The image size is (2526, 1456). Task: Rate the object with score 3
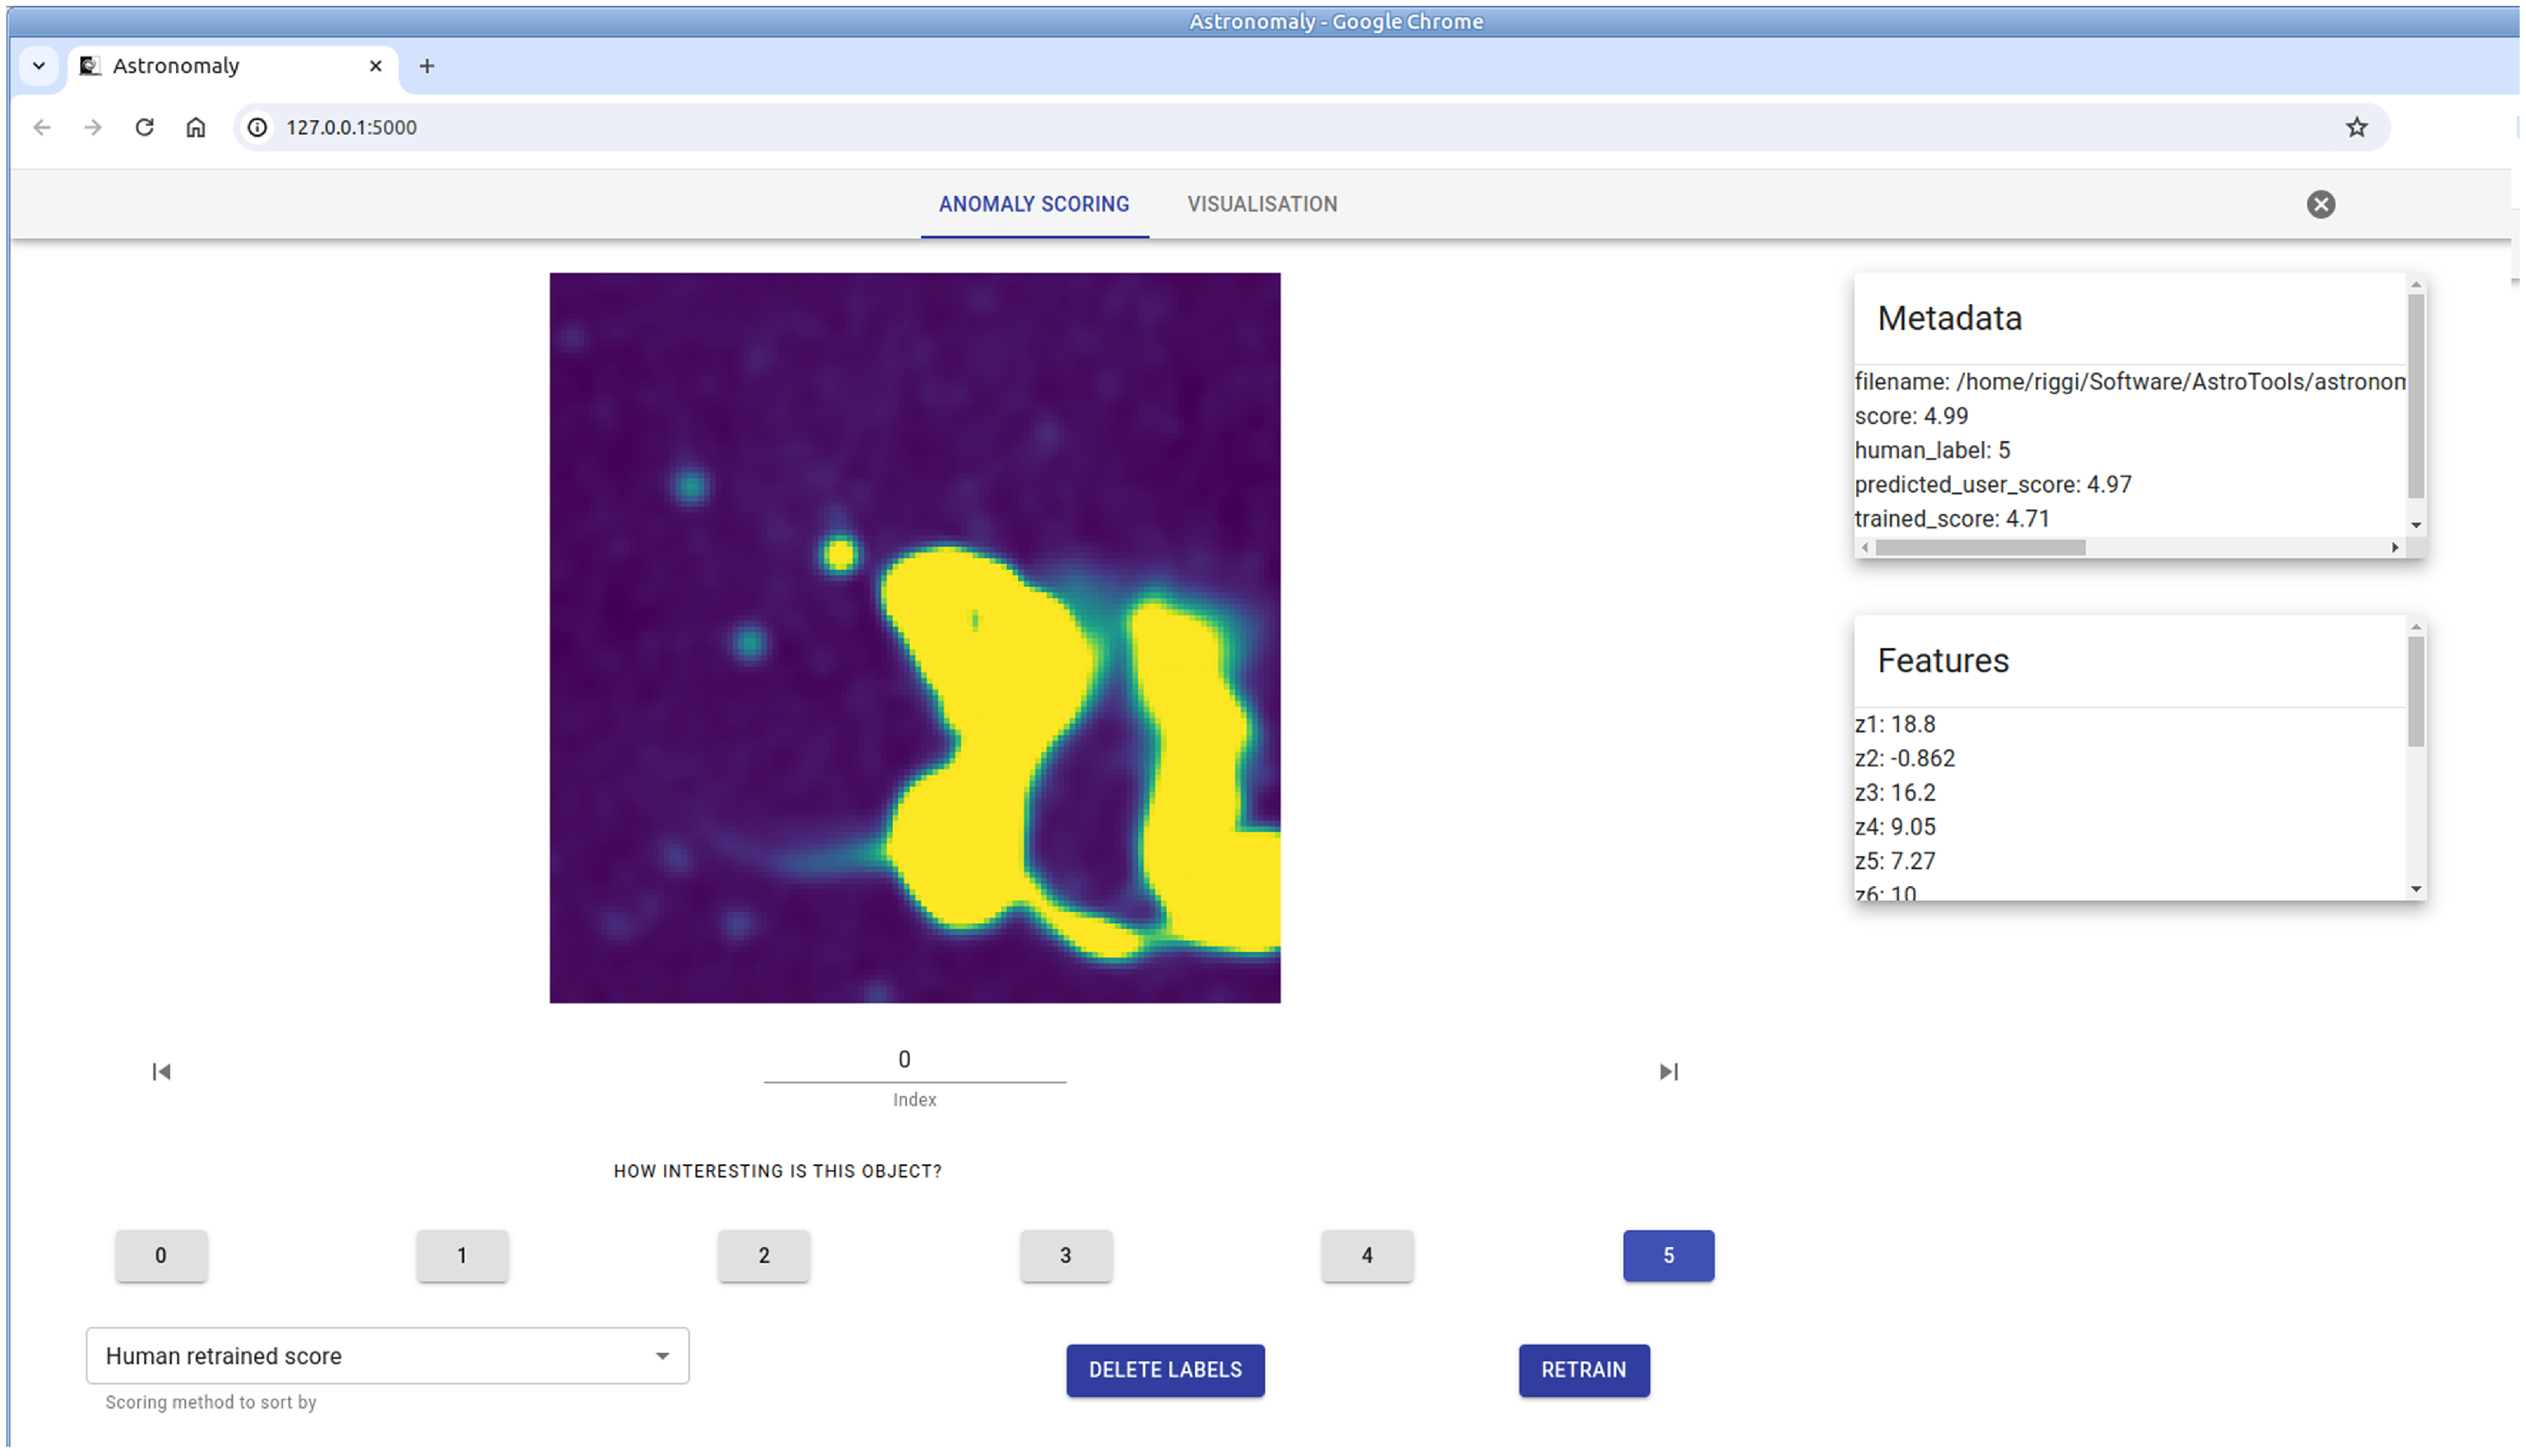tap(1065, 1255)
